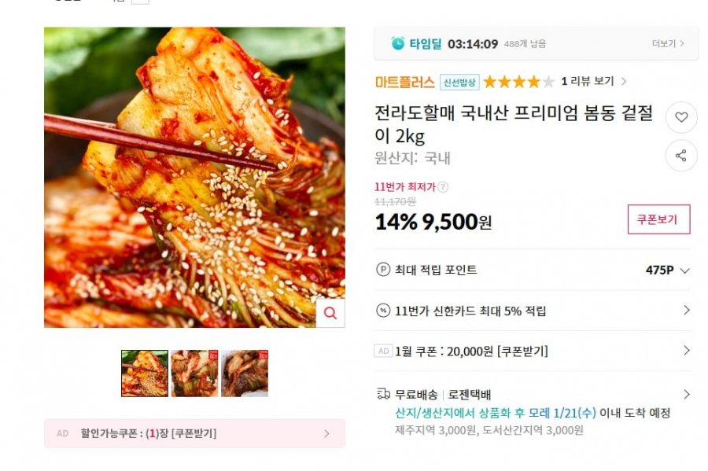Image resolution: width=708 pixels, height=471 pixels.
Task: Click the 쿠폰보기 button
Action: coord(658,219)
